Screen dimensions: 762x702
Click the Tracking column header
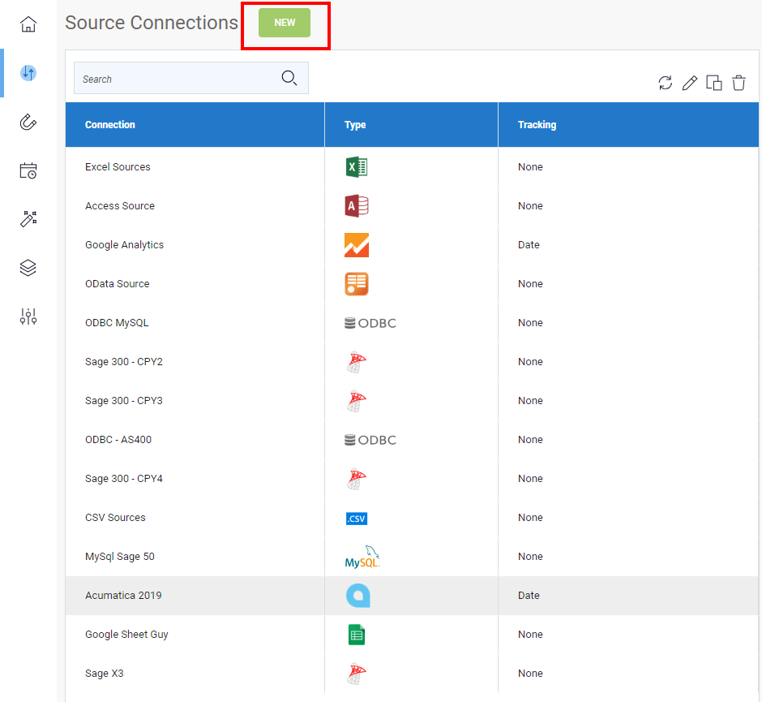[x=537, y=125]
